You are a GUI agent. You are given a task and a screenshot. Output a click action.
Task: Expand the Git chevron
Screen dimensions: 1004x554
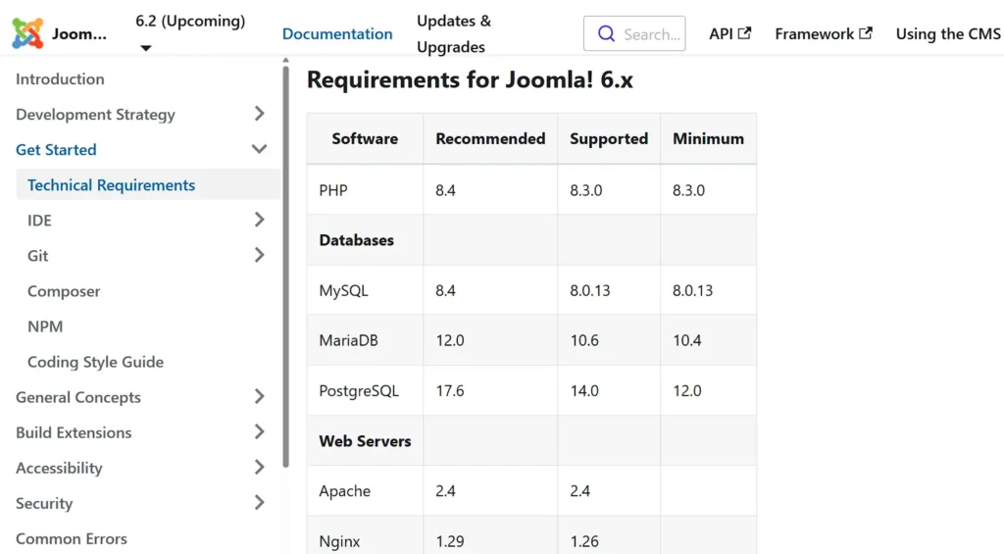click(x=259, y=255)
